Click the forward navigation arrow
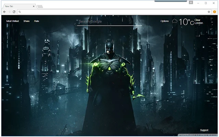 (x=9, y=12)
